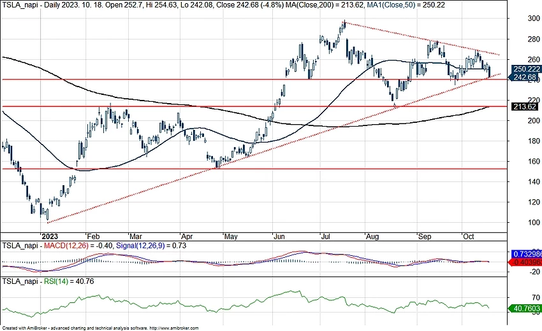Click the 140 price axis label

534,181
